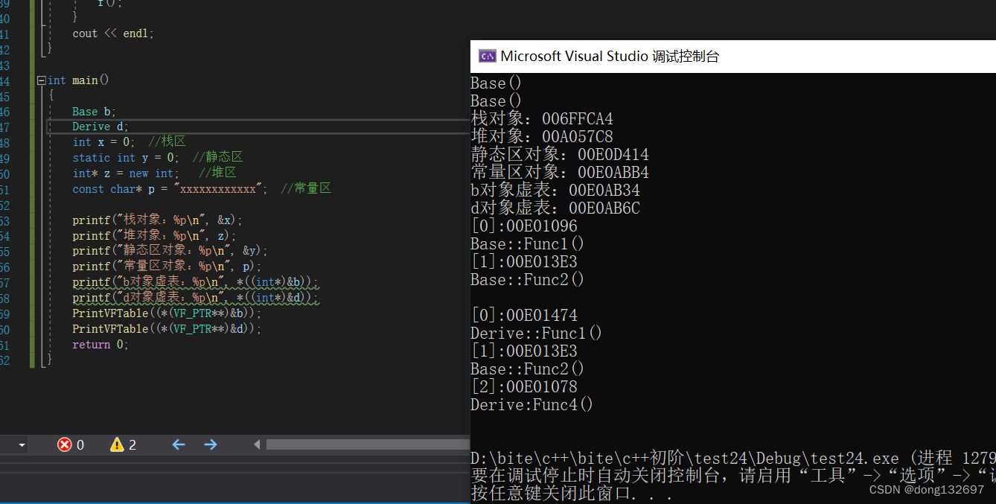Click the PrintVFTable call with &d
This screenshot has width=996, height=504.
pos(167,329)
